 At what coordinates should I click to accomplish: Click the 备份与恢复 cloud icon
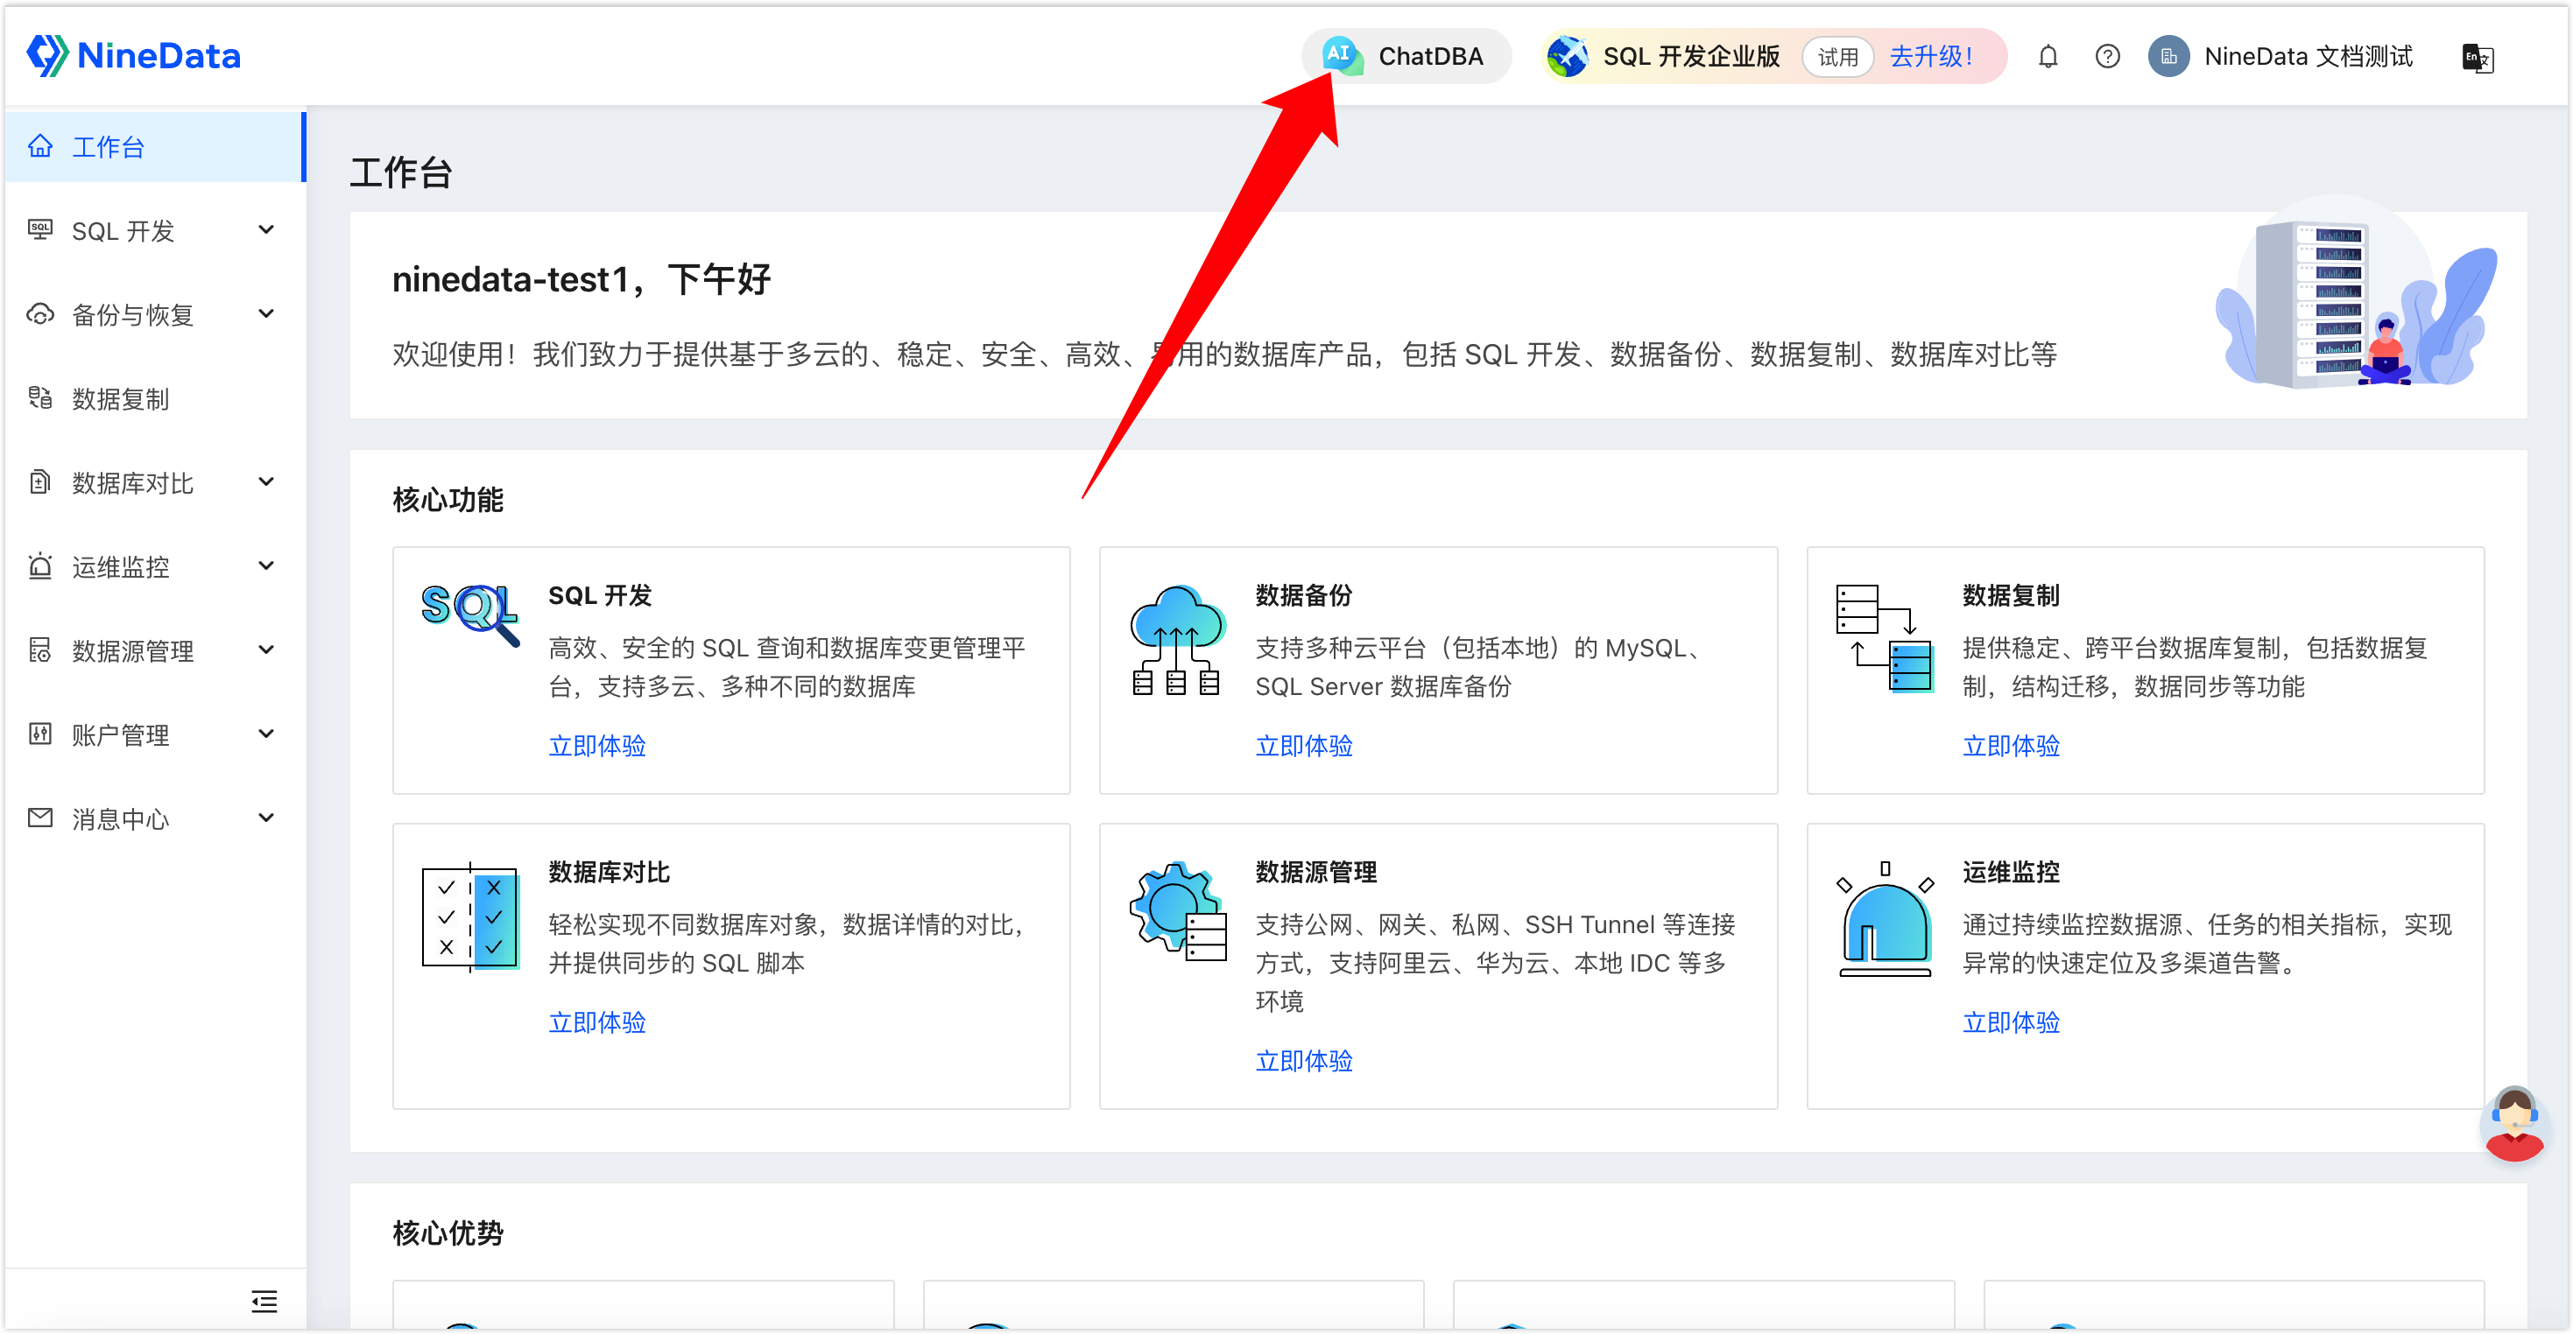click(x=40, y=314)
